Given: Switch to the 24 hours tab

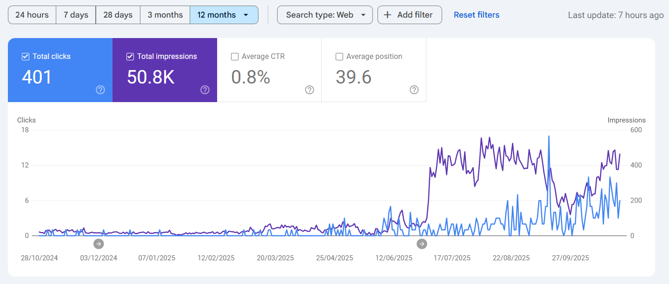Looking at the screenshot, I should [x=32, y=14].
